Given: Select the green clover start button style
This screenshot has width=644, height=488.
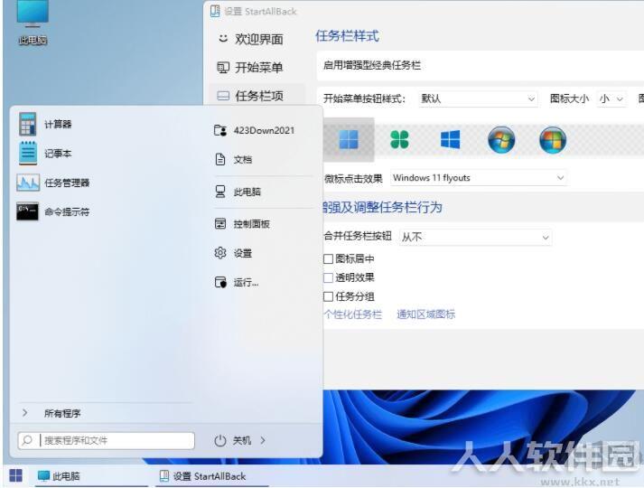Looking at the screenshot, I should 399,140.
